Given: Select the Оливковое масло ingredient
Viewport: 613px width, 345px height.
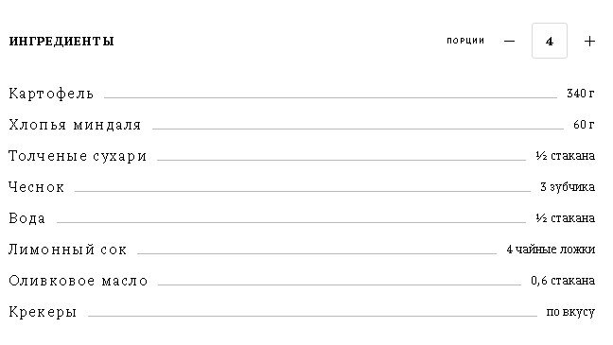Looking at the screenshot, I should 79,281.
